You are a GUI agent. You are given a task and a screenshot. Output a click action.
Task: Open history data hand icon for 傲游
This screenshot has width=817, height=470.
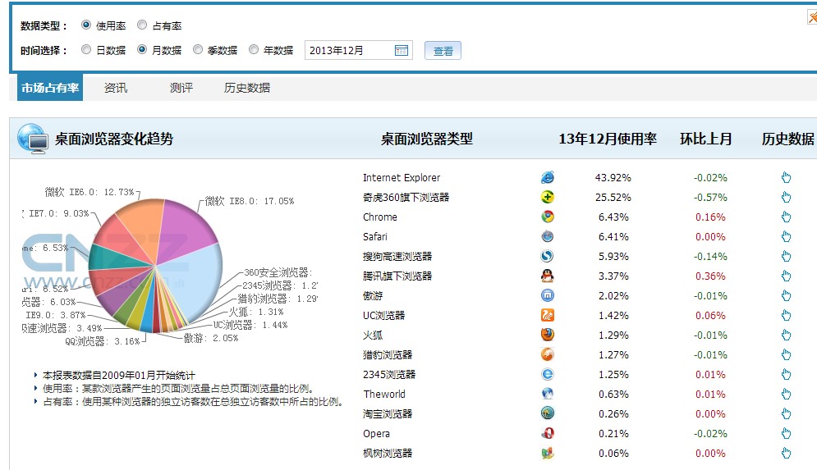[x=786, y=295]
